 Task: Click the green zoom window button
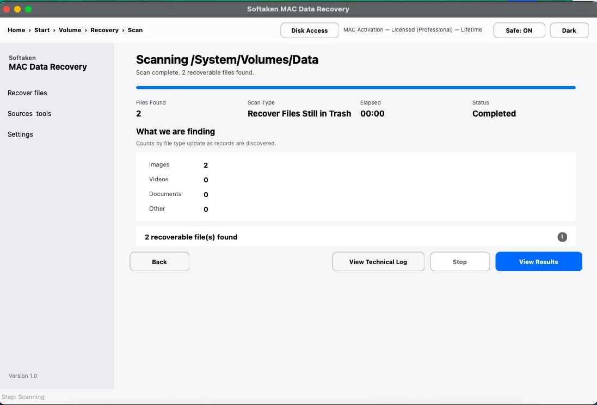28,9
